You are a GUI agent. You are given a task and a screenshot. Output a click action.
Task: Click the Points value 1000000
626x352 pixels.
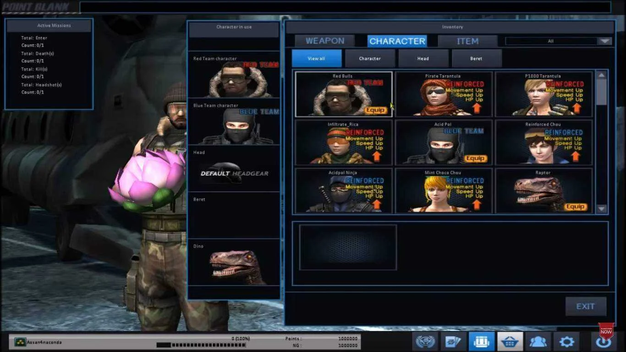(x=347, y=339)
